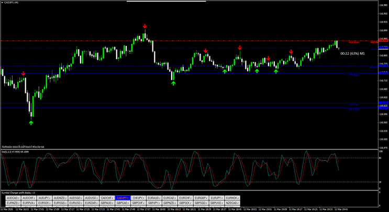The image size is (389, 212).
Task: Switch chart to GBPCHF.r
Action: 138,203
